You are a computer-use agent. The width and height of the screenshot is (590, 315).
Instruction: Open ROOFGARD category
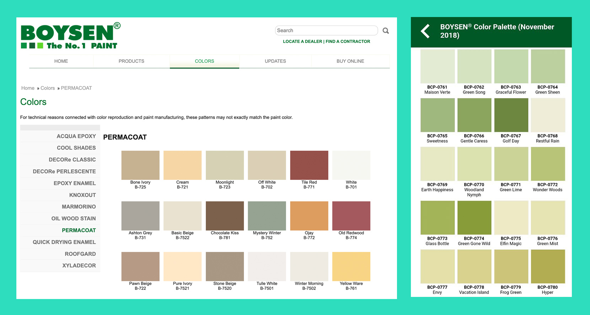pos(60,254)
